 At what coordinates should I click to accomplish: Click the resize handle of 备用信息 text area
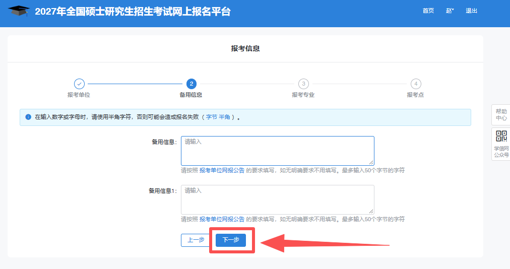[371, 162]
